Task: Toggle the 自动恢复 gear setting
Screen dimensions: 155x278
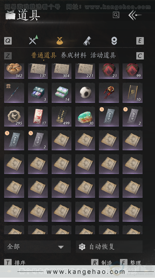Action: [109, 247]
